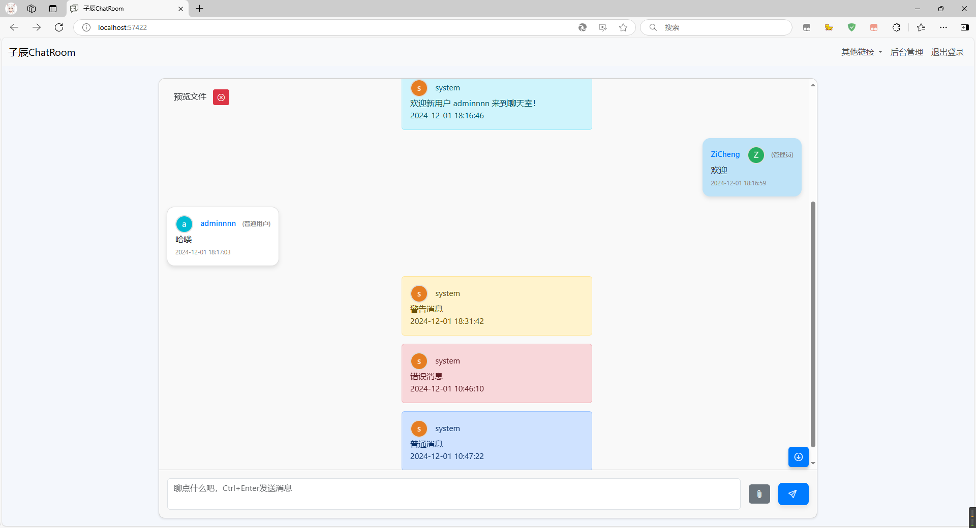Screen dimensions: 976x528
Task: Click ZiCheng's 欢迎 message text
Action: (x=719, y=170)
